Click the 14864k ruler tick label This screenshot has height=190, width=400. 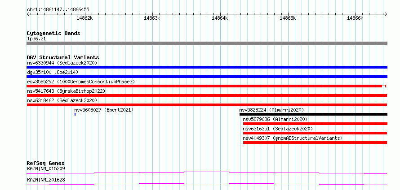click(220, 18)
